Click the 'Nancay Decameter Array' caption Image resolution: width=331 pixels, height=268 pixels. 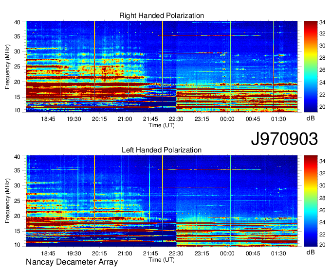[x=72, y=262]
